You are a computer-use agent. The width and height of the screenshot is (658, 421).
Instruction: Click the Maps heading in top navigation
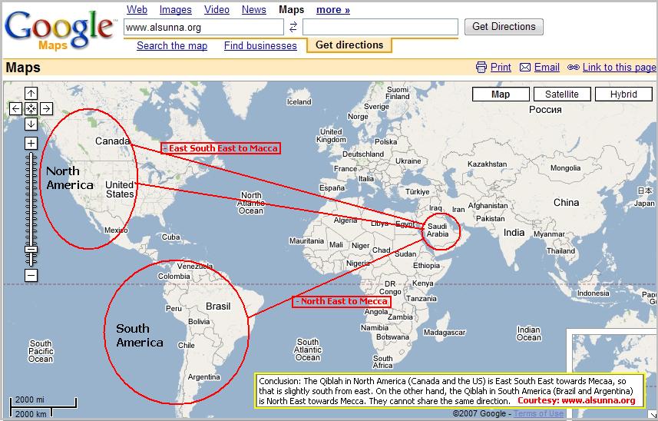point(291,10)
